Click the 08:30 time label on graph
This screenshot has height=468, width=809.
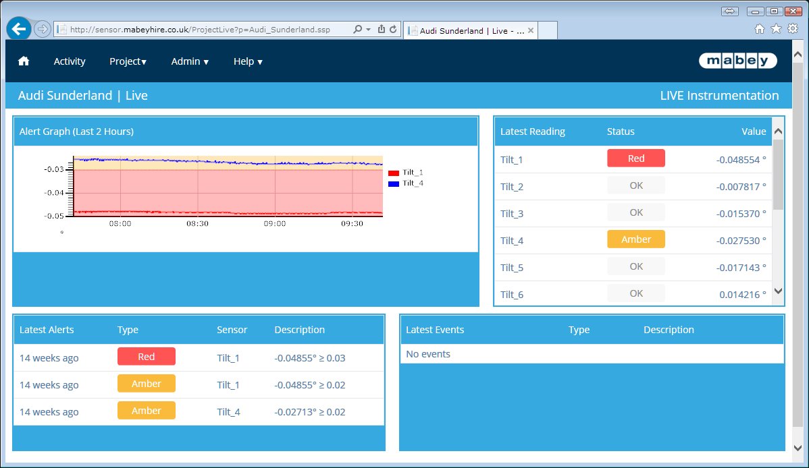(x=198, y=224)
